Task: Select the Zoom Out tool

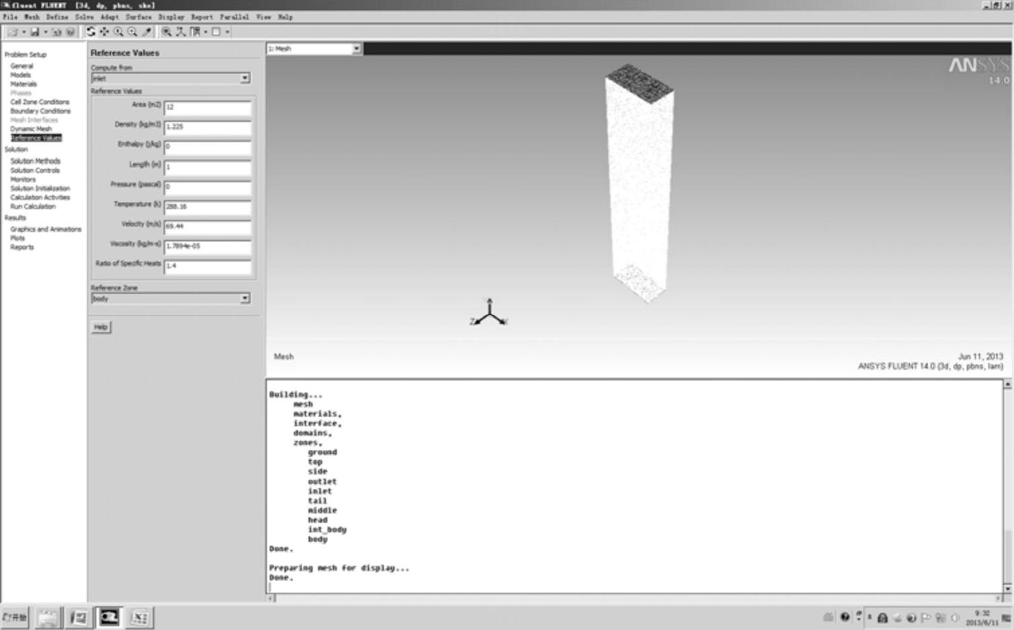Action: [132, 32]
